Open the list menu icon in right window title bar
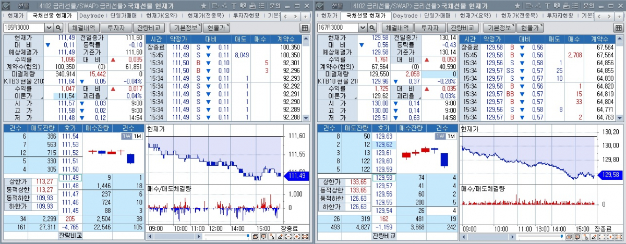The image size is (626, 244). [575, 6]
